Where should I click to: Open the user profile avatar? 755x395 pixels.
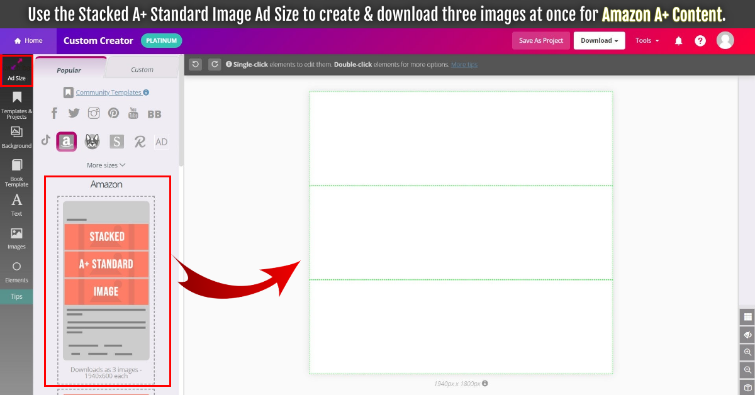[x=725, y=40]
